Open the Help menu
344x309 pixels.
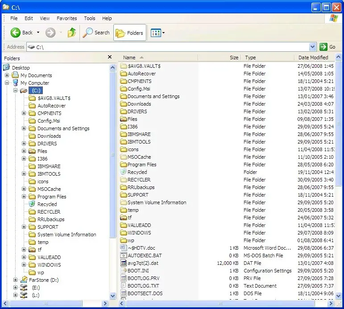pyautogui.click(x=107, y=18)
